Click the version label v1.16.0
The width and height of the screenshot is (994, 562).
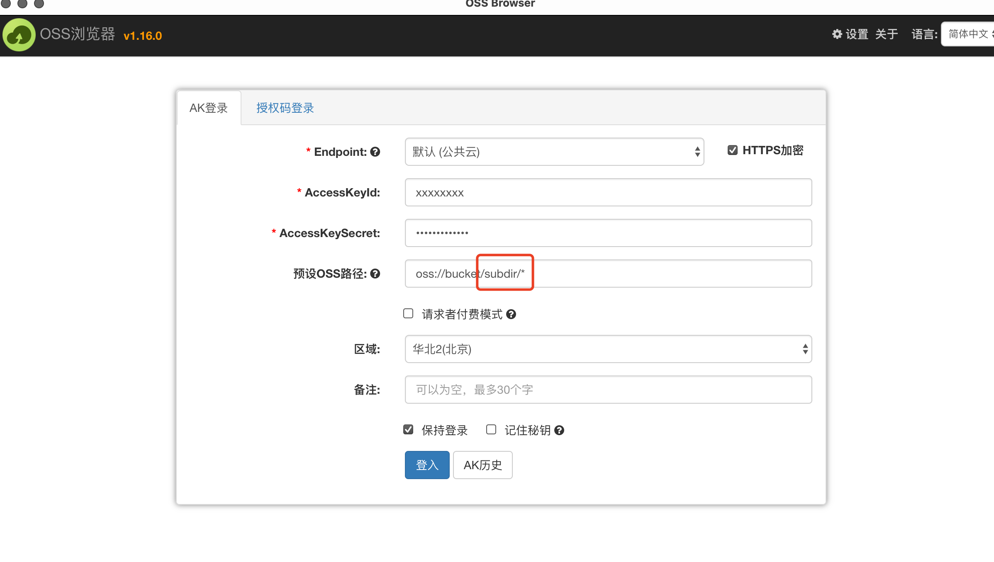[x=143, y=36]
